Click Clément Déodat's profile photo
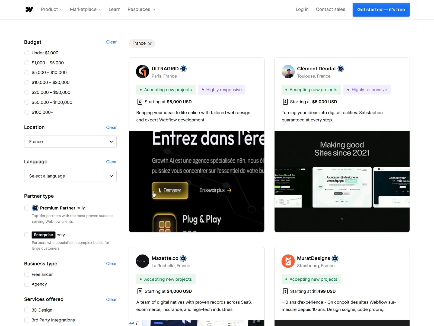This screenshot has height=326, width=434. tap(288, 71)
